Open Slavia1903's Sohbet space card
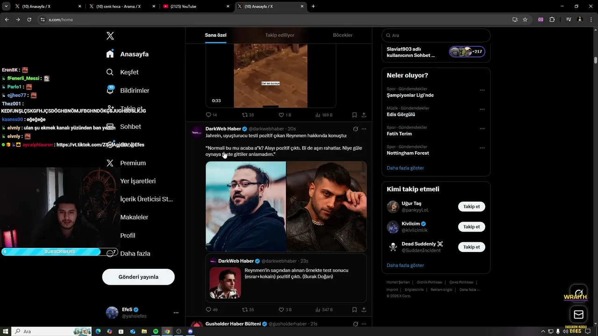 [436, 52]
